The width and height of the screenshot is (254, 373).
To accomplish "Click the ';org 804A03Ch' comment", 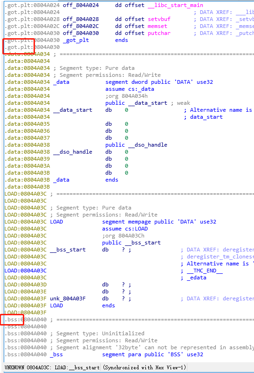I will click(123, 236).
